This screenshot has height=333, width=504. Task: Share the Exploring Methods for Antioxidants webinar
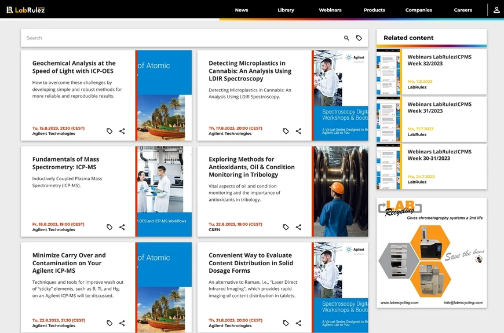pos(298,227)
